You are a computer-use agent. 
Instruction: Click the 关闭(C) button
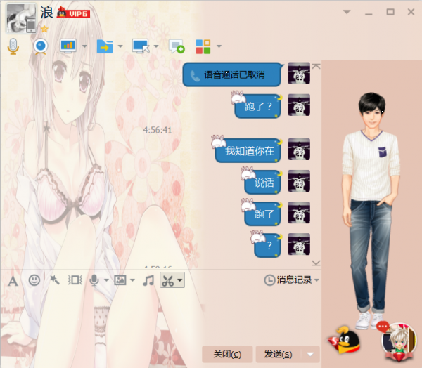(227, 354)
